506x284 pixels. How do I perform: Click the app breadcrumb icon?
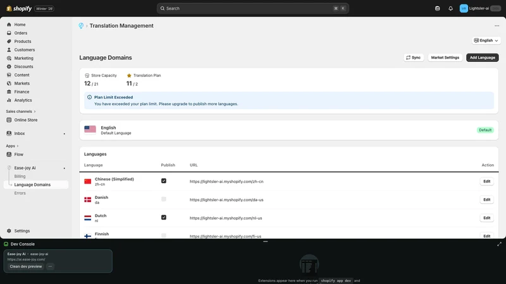[x=81, y=26]
